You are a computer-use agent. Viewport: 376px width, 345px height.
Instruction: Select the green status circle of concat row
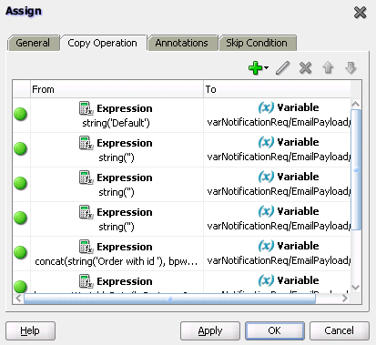click(x=21, y=252)
